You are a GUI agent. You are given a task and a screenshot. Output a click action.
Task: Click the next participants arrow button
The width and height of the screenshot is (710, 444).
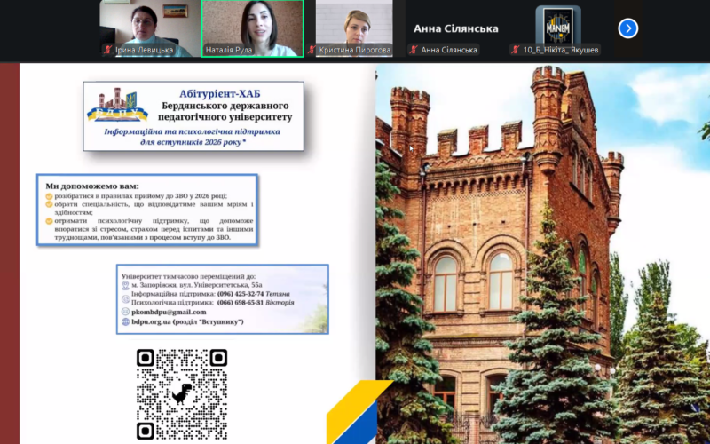pos(627,28)
